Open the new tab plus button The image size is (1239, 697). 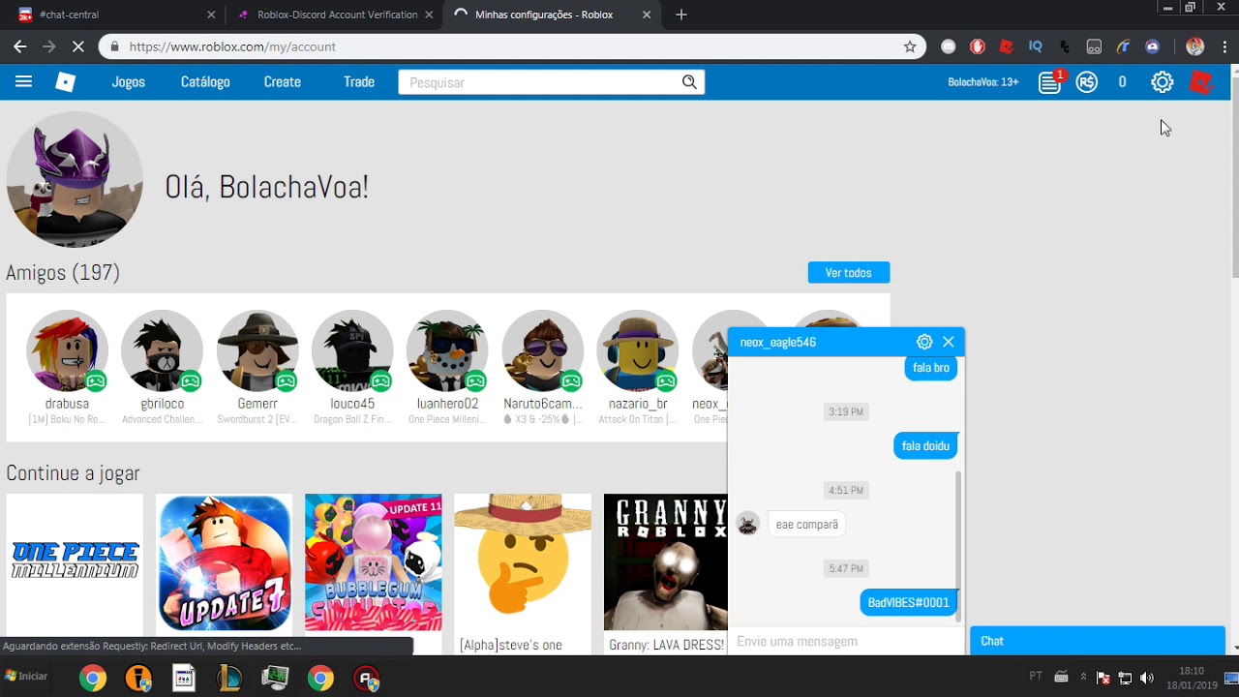coord(681,15)
